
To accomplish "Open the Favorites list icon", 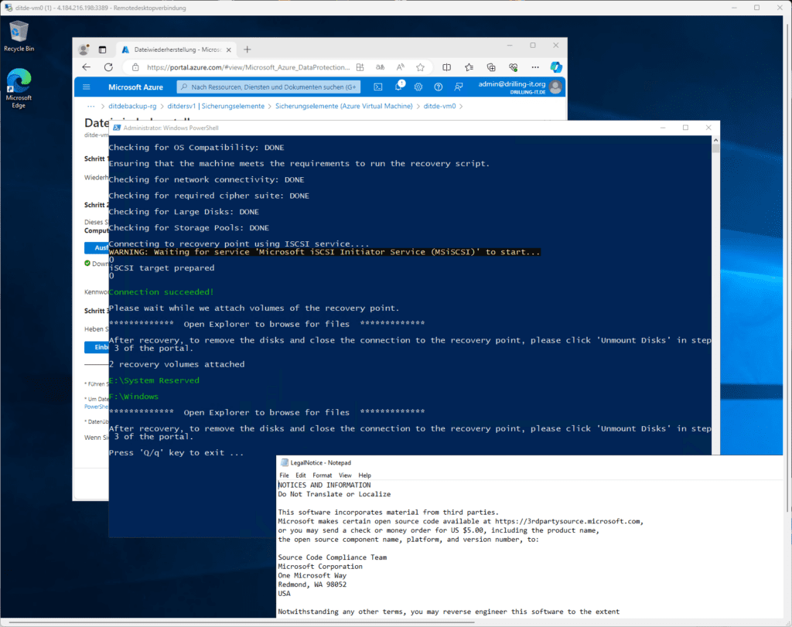I will pyautogui.click(x=469, y=67).
